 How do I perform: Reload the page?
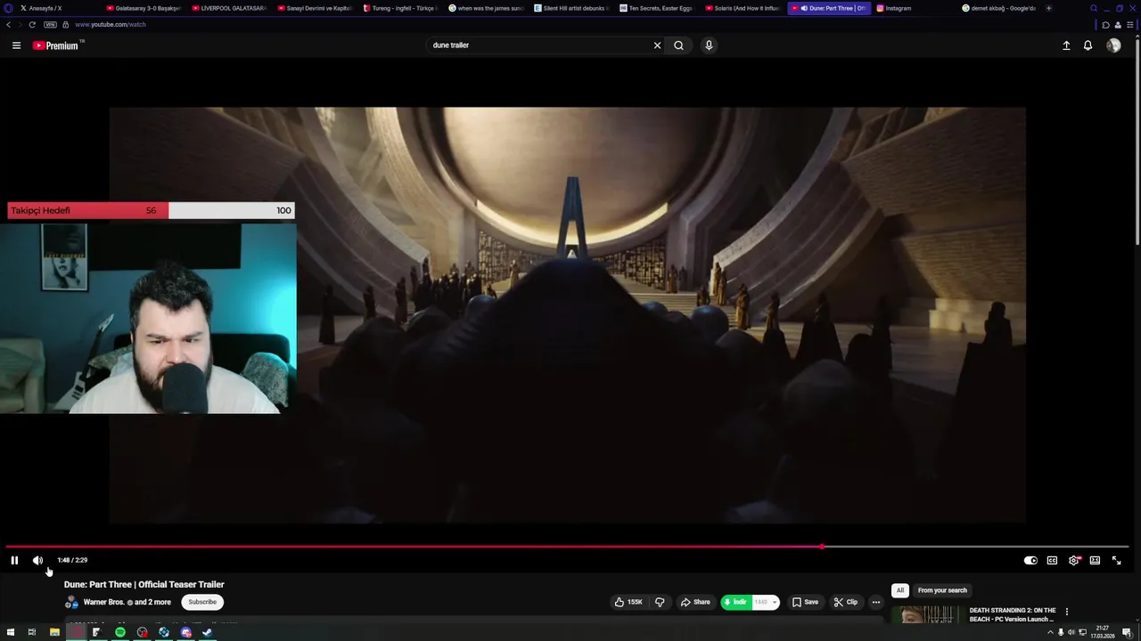coord(32,25)
